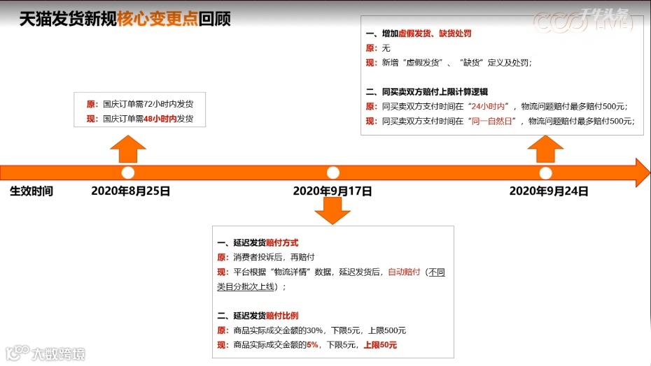Click the line 原: 消费者投诉后,再赔付

pyautogui.click(x=266, y=258)
